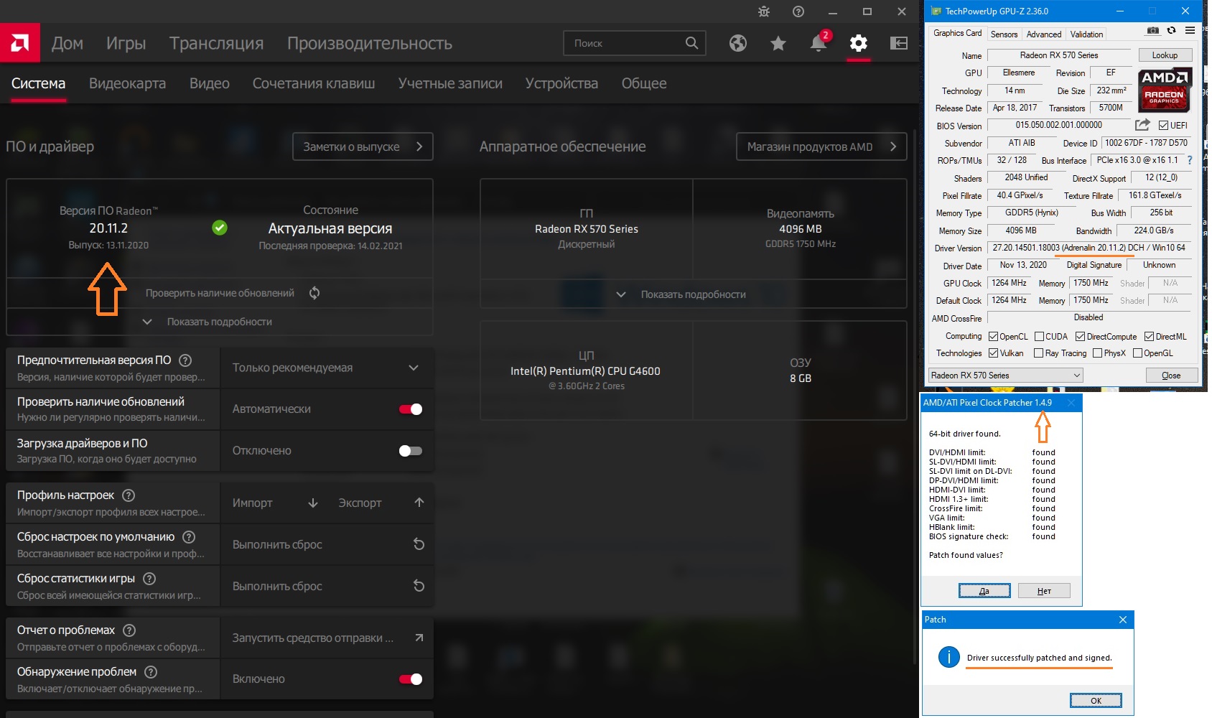1212x718 pixels.
Task: Open Магазин продуктов AMD
Action: [x=821, y=146]
